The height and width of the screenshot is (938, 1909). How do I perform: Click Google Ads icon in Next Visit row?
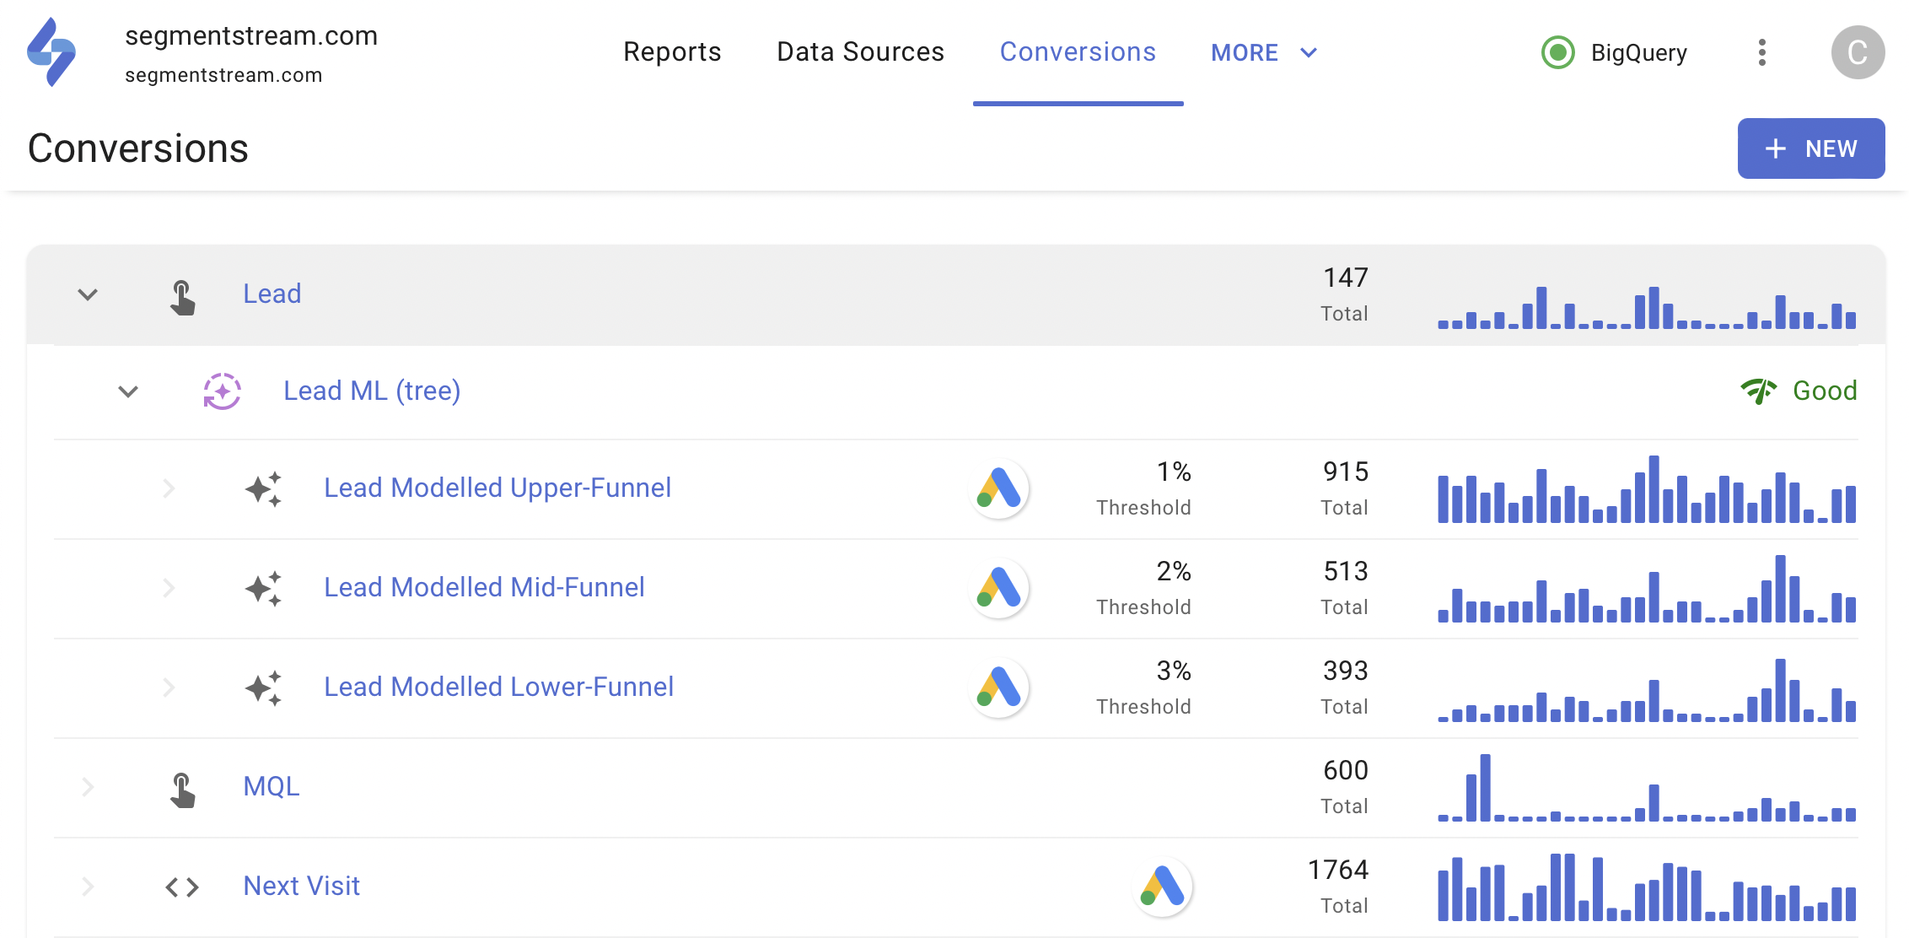tap(1163, 887)
